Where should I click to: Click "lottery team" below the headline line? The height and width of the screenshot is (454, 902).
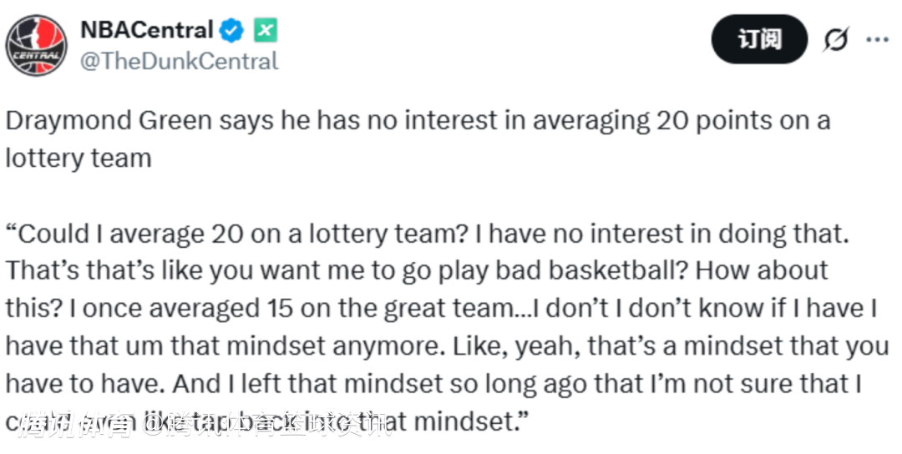79,158
